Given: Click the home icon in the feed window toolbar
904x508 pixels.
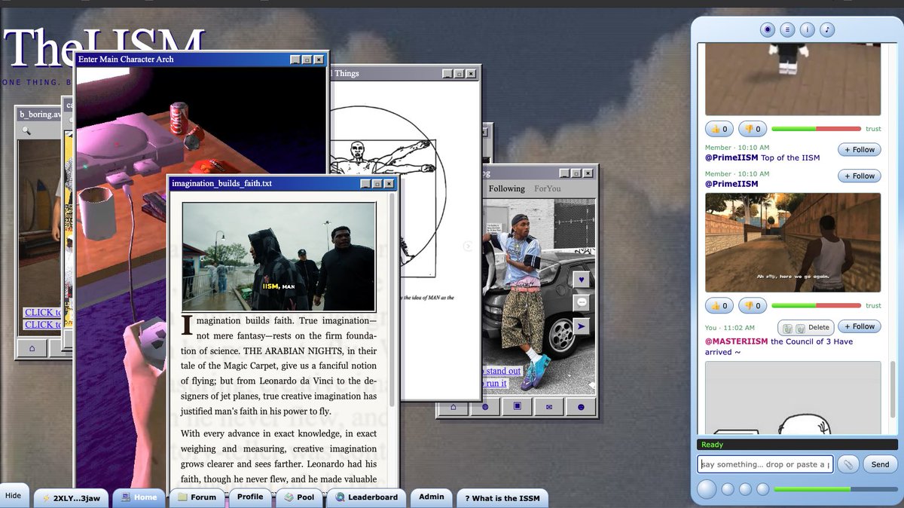Looking at the screenshot, I should (454, 407).
